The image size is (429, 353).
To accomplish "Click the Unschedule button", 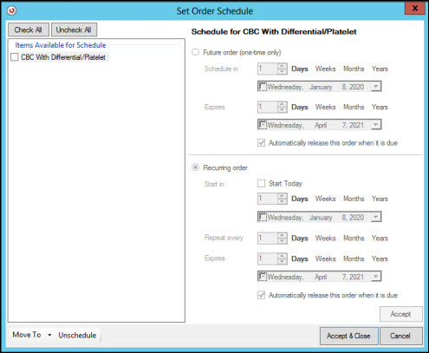I will point(77,335).
